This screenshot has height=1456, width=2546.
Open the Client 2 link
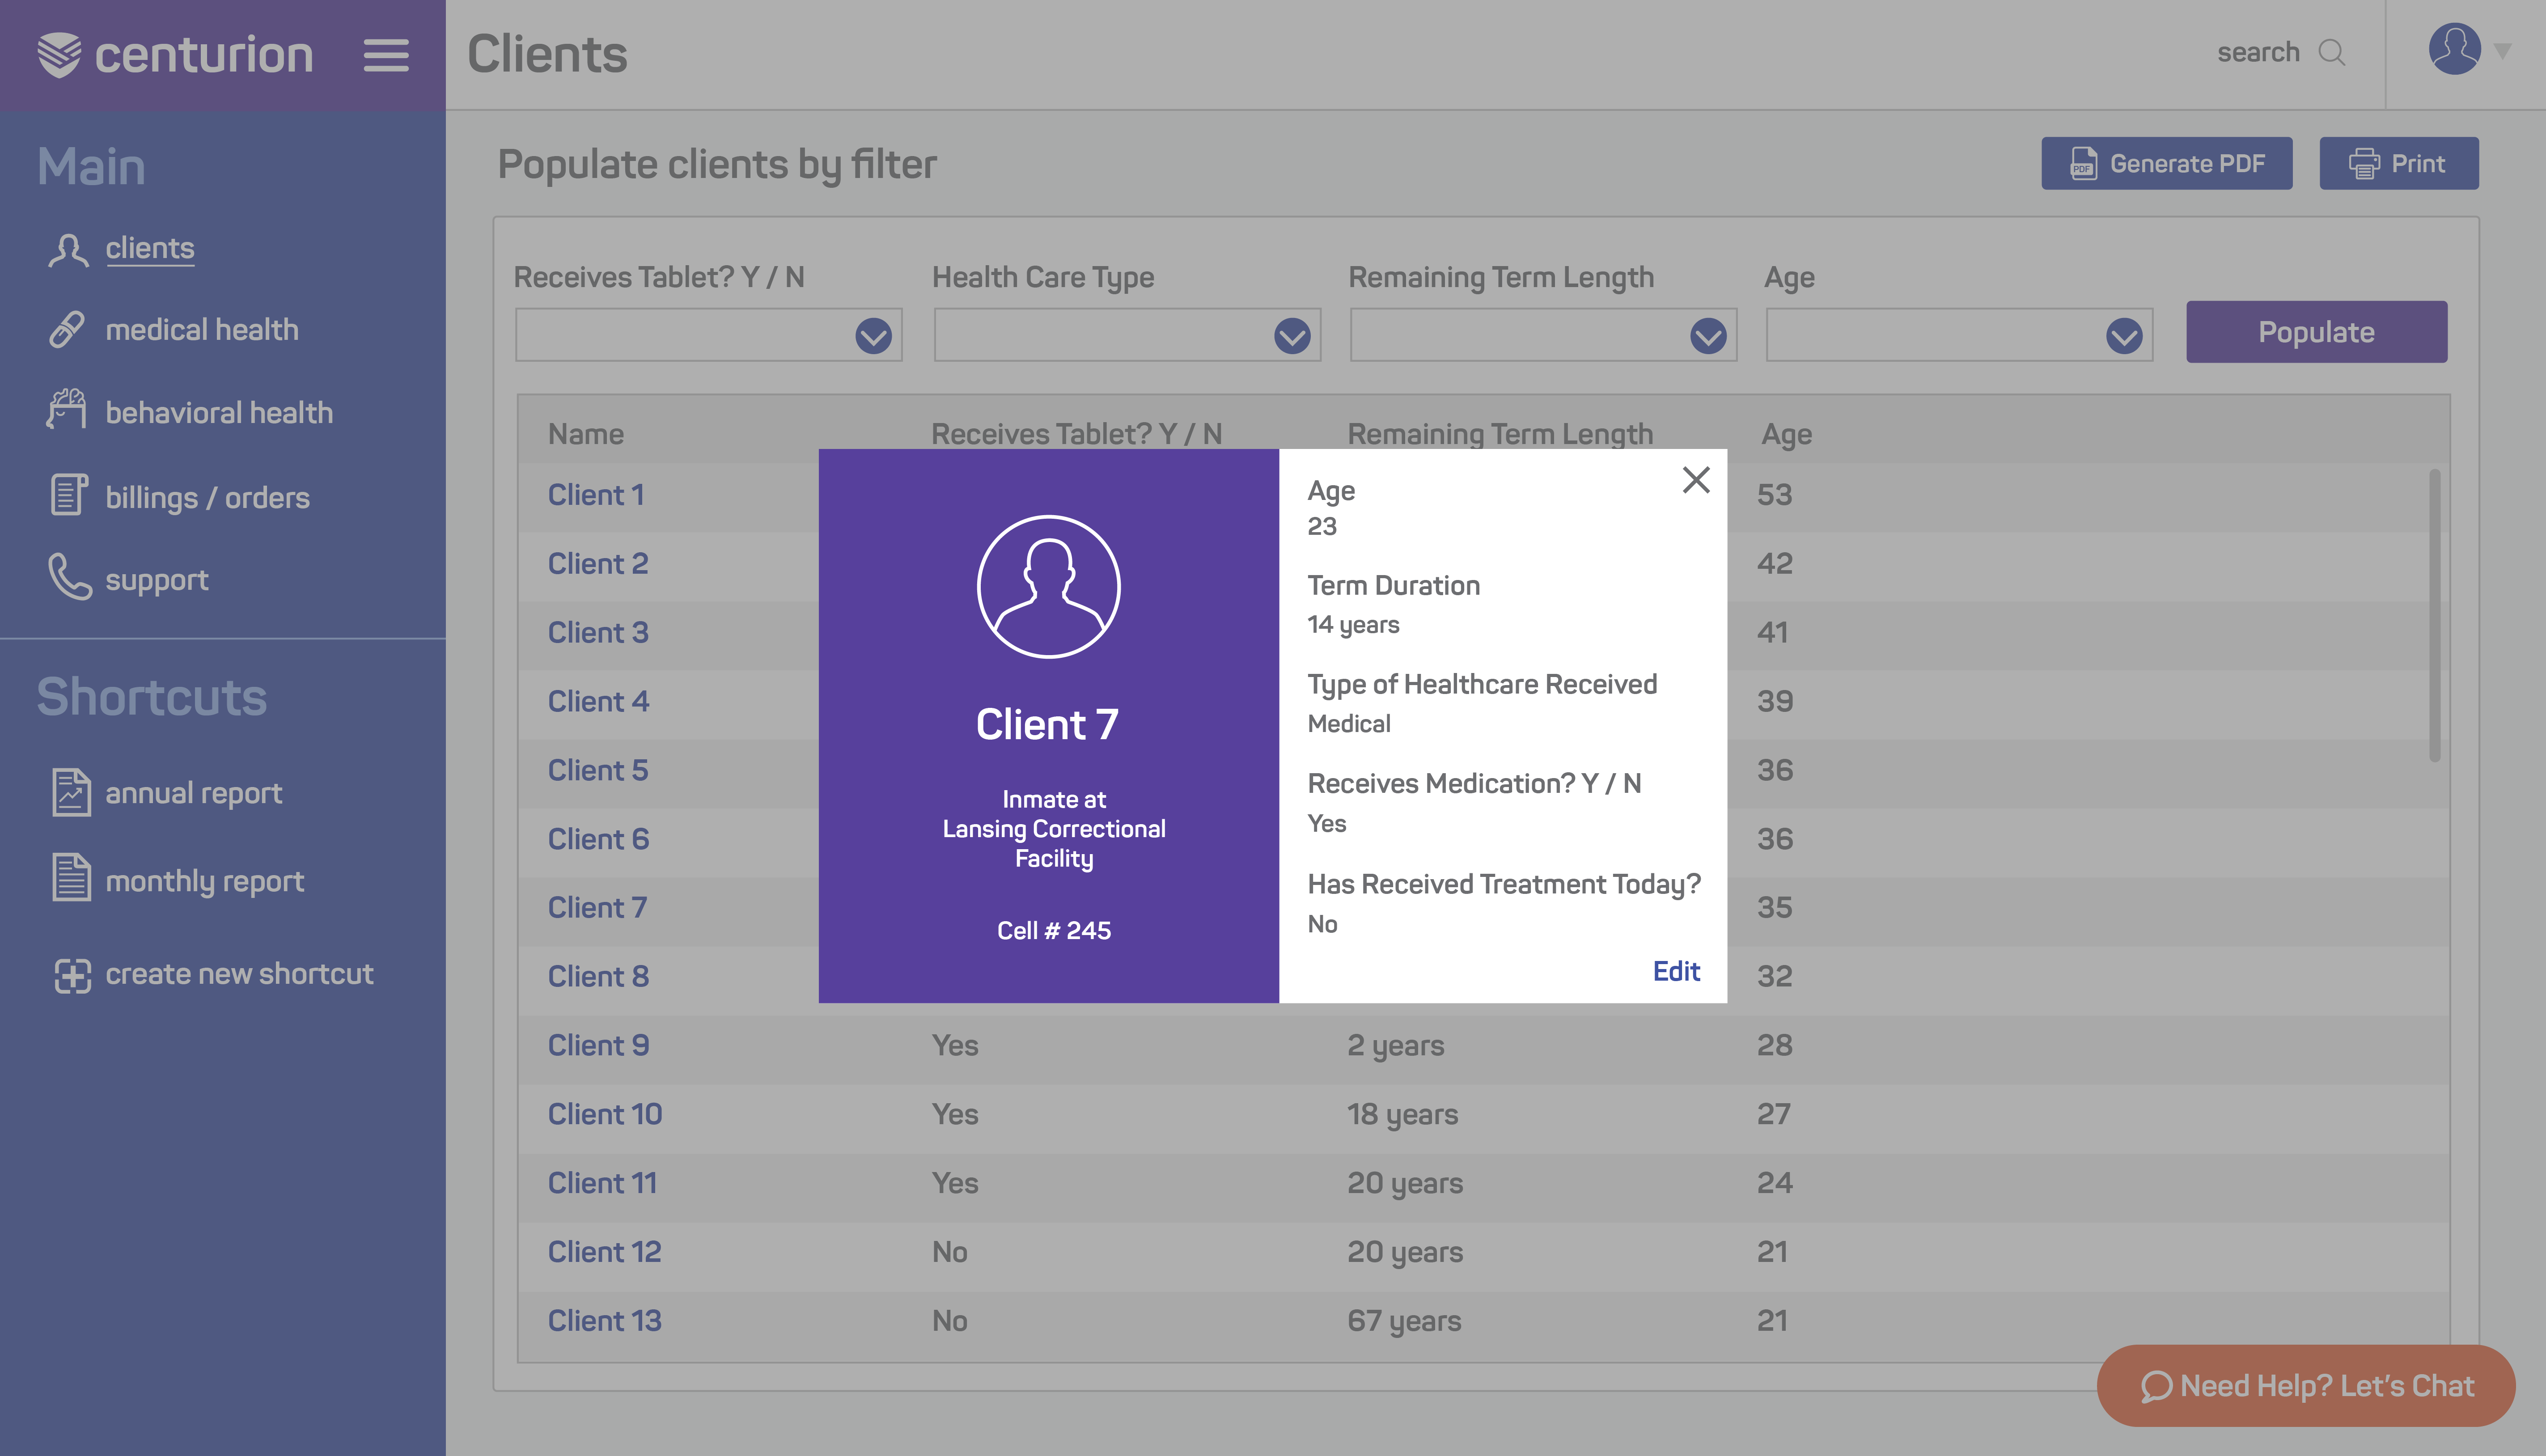(x=598, y=564)
